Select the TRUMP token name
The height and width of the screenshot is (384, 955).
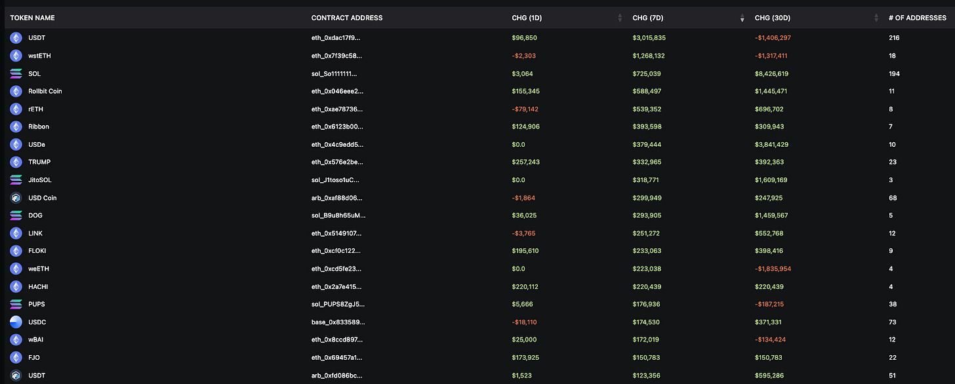[x=39, y=162]
